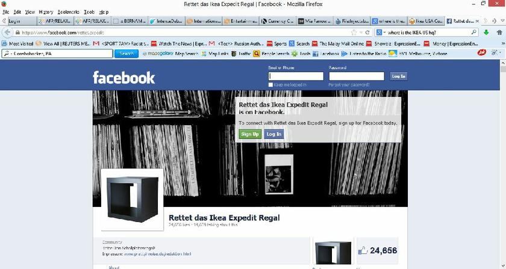Viewport: 506px width, 269px height.
Task: Open the History menu
Action: click(x=46, y=12)
